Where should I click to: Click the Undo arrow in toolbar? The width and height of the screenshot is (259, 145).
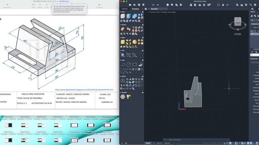153,5
